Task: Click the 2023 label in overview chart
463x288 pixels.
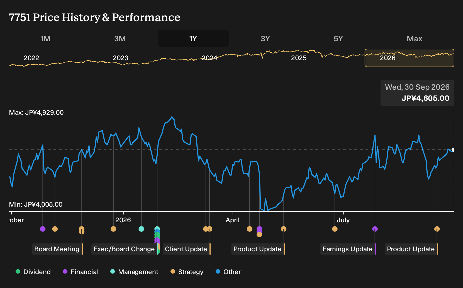Action: tap(120, 58)
